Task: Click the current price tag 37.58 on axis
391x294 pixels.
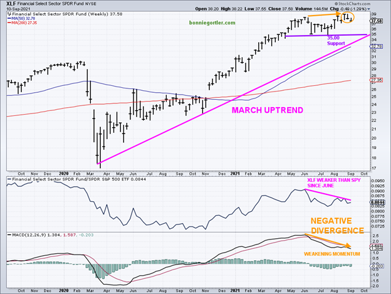Action: pyautogui.click(x=377, y=21)
